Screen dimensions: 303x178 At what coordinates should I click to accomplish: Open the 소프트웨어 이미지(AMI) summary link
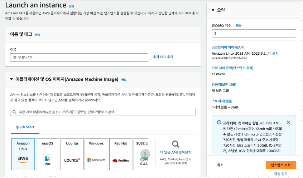[229, 47]
